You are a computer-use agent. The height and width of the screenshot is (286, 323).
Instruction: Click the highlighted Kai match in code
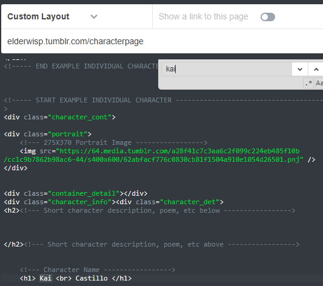tap(45, 278)
